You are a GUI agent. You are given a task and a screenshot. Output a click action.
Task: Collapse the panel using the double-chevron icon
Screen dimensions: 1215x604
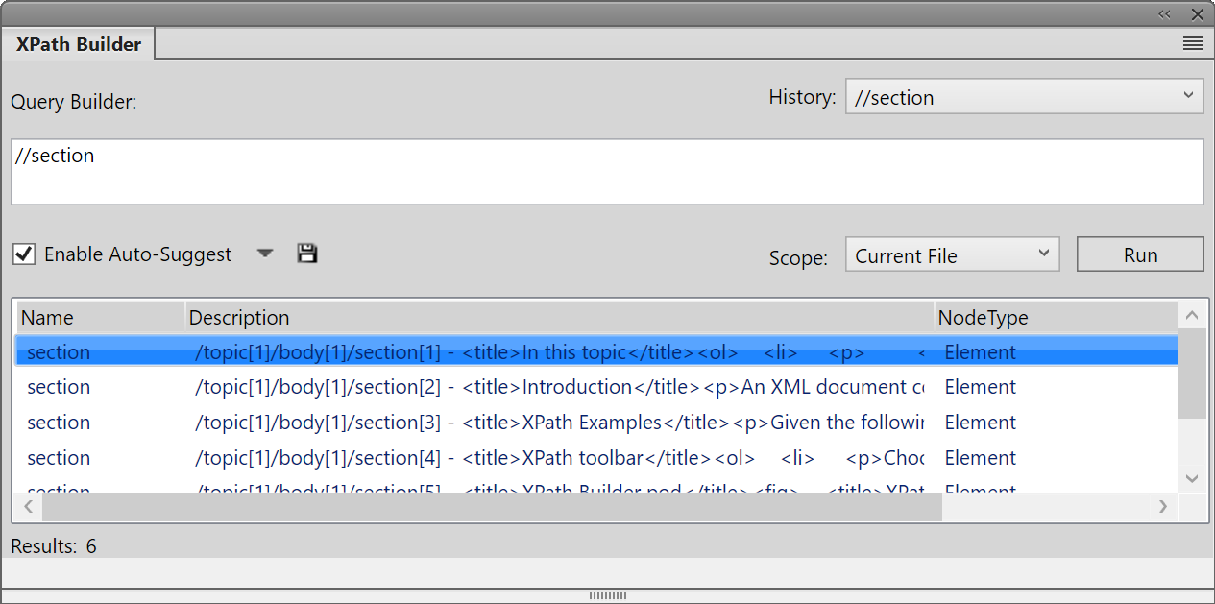coord(1164,14)
